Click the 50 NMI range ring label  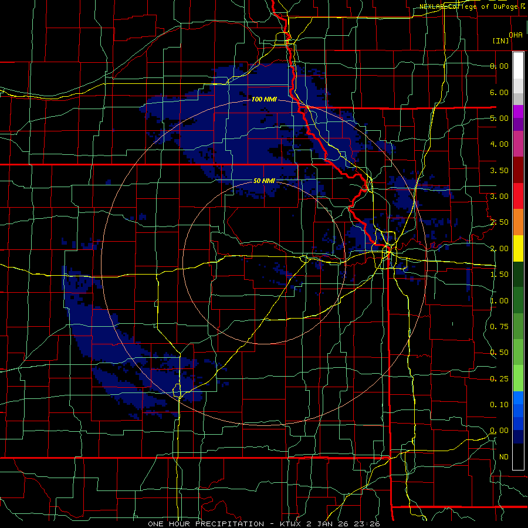pos(264,181)
